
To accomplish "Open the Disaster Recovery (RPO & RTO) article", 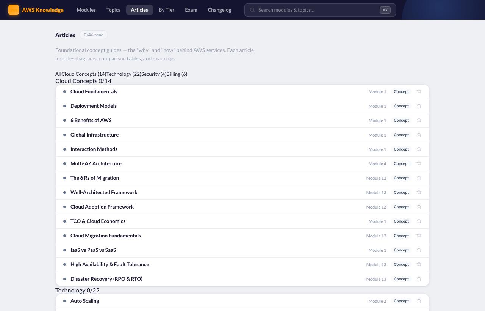I will (x=242, y=279).
